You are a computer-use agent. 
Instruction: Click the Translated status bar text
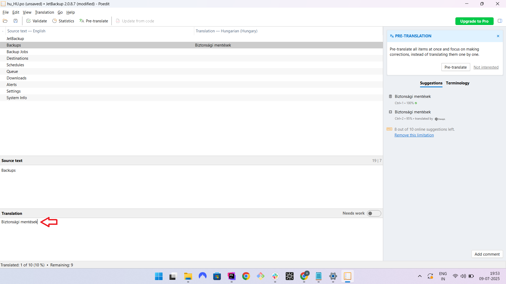22,265
